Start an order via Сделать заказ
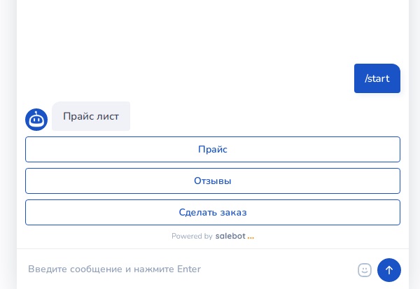The width and height of the screenshot is (420, 289). [213, 212]
